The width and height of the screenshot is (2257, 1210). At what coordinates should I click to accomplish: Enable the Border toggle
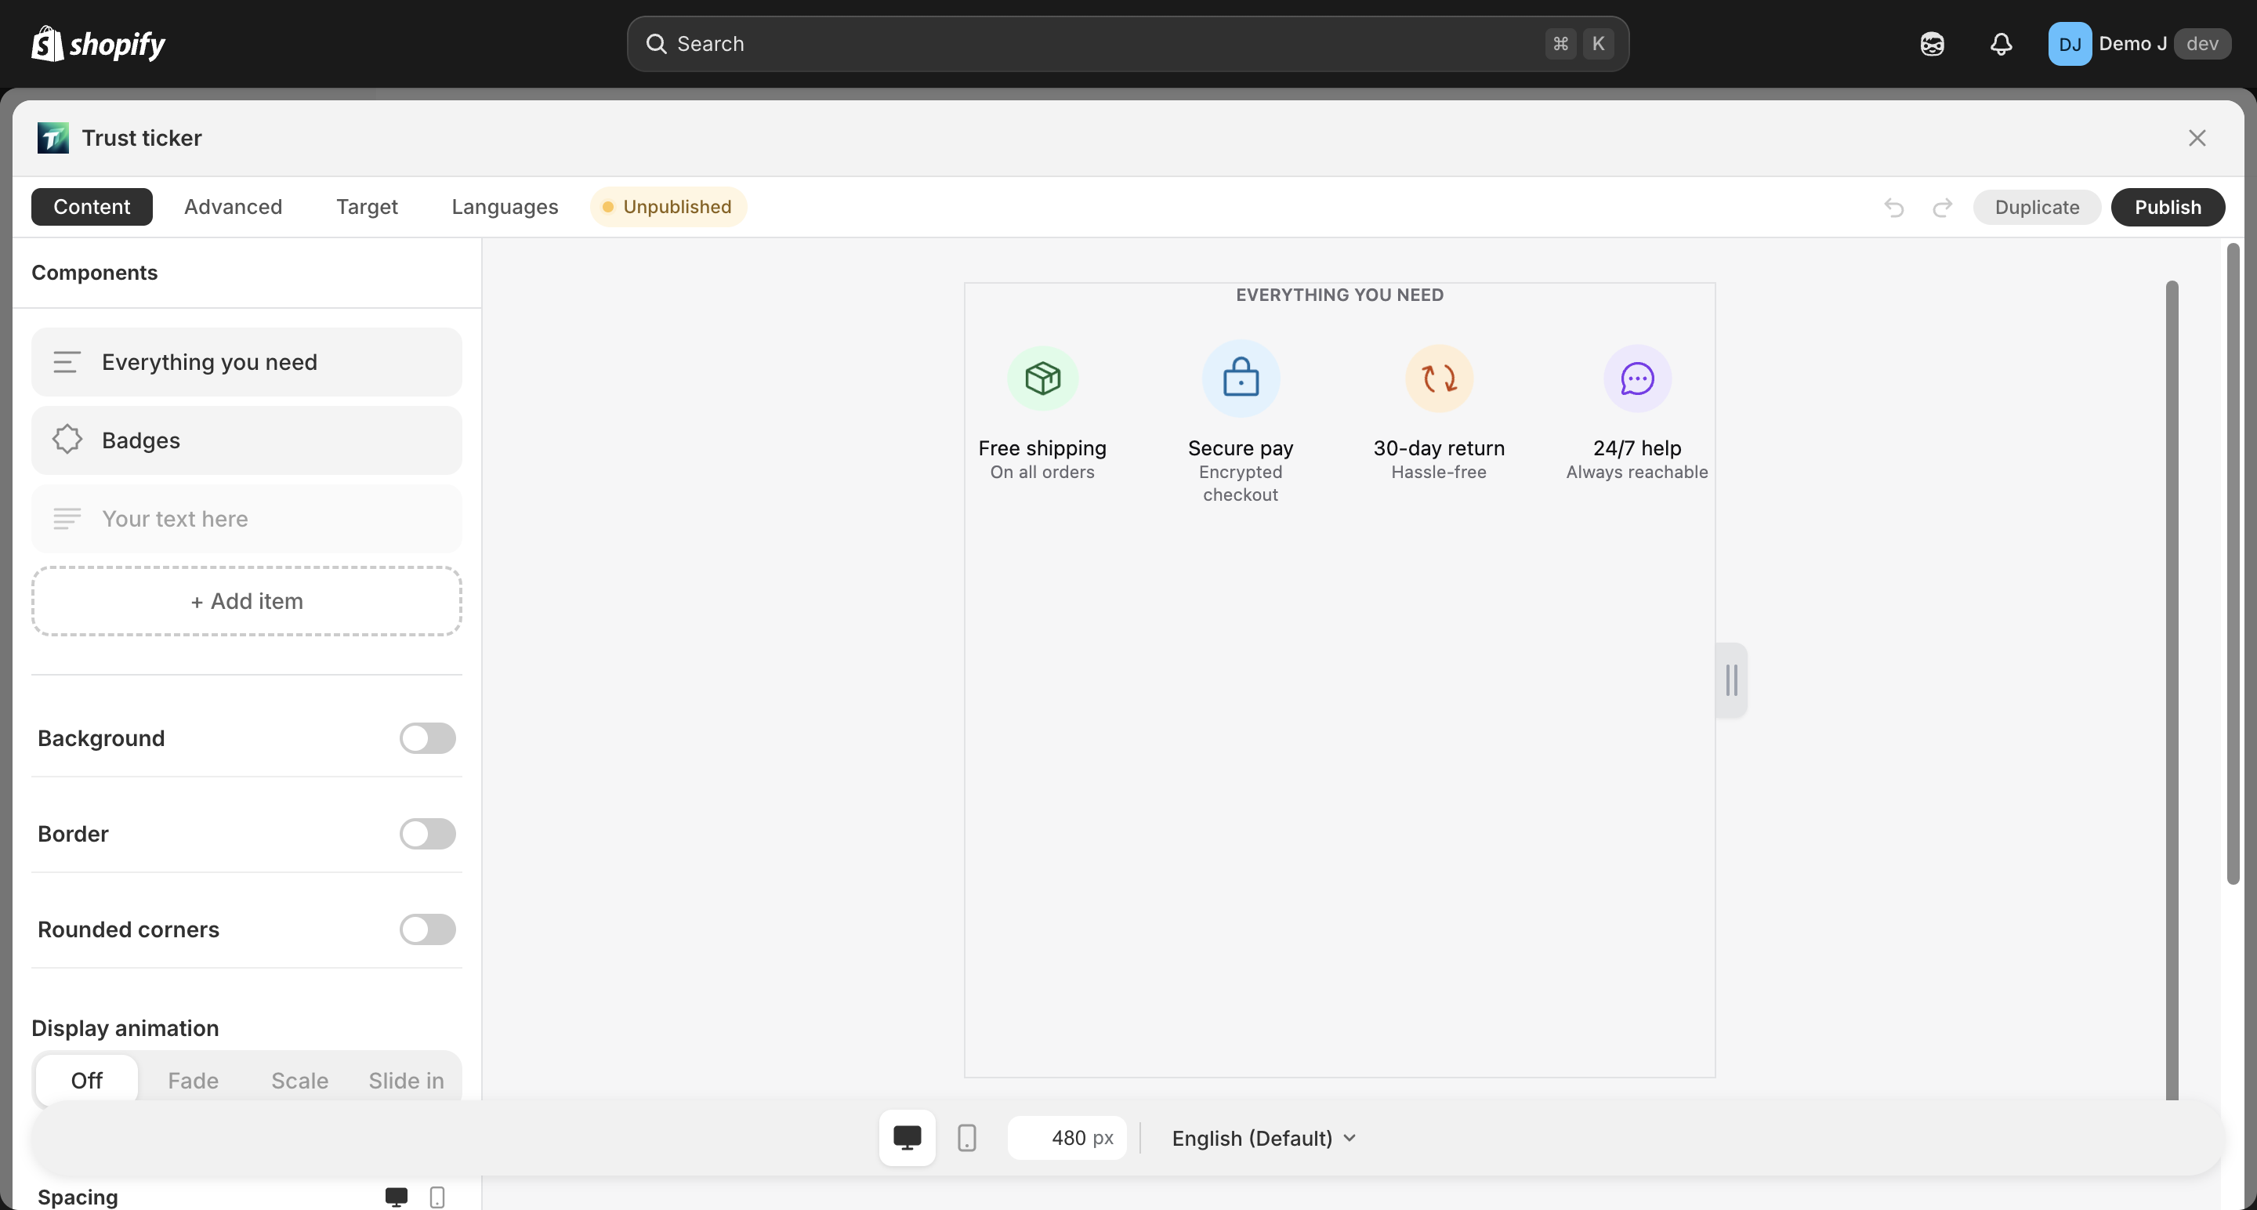[x=428, y=834]
